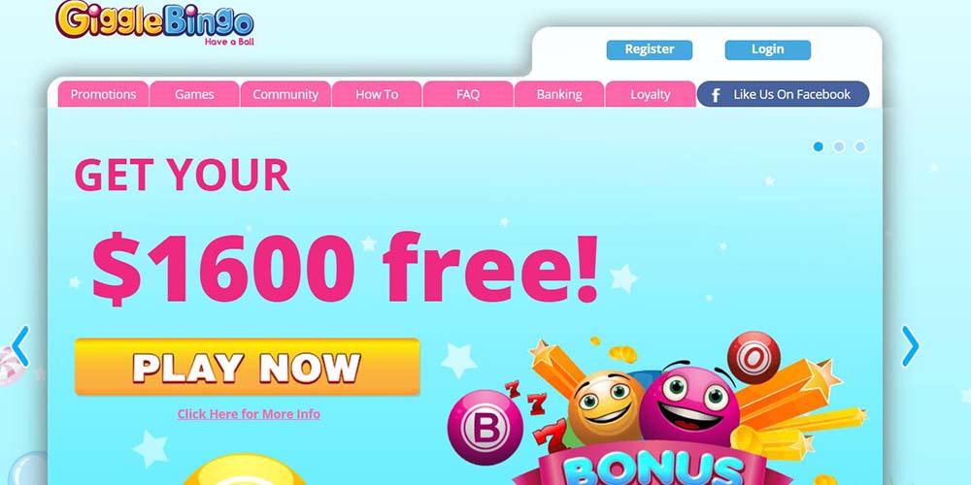Click the yellow PLAY NOW button
Image resolution: width=971 pixels, height=485 pixels.
[247, 368]
